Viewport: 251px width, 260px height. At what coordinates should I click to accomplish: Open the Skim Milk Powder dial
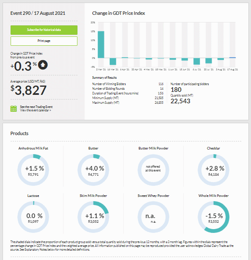click(94, 217)
